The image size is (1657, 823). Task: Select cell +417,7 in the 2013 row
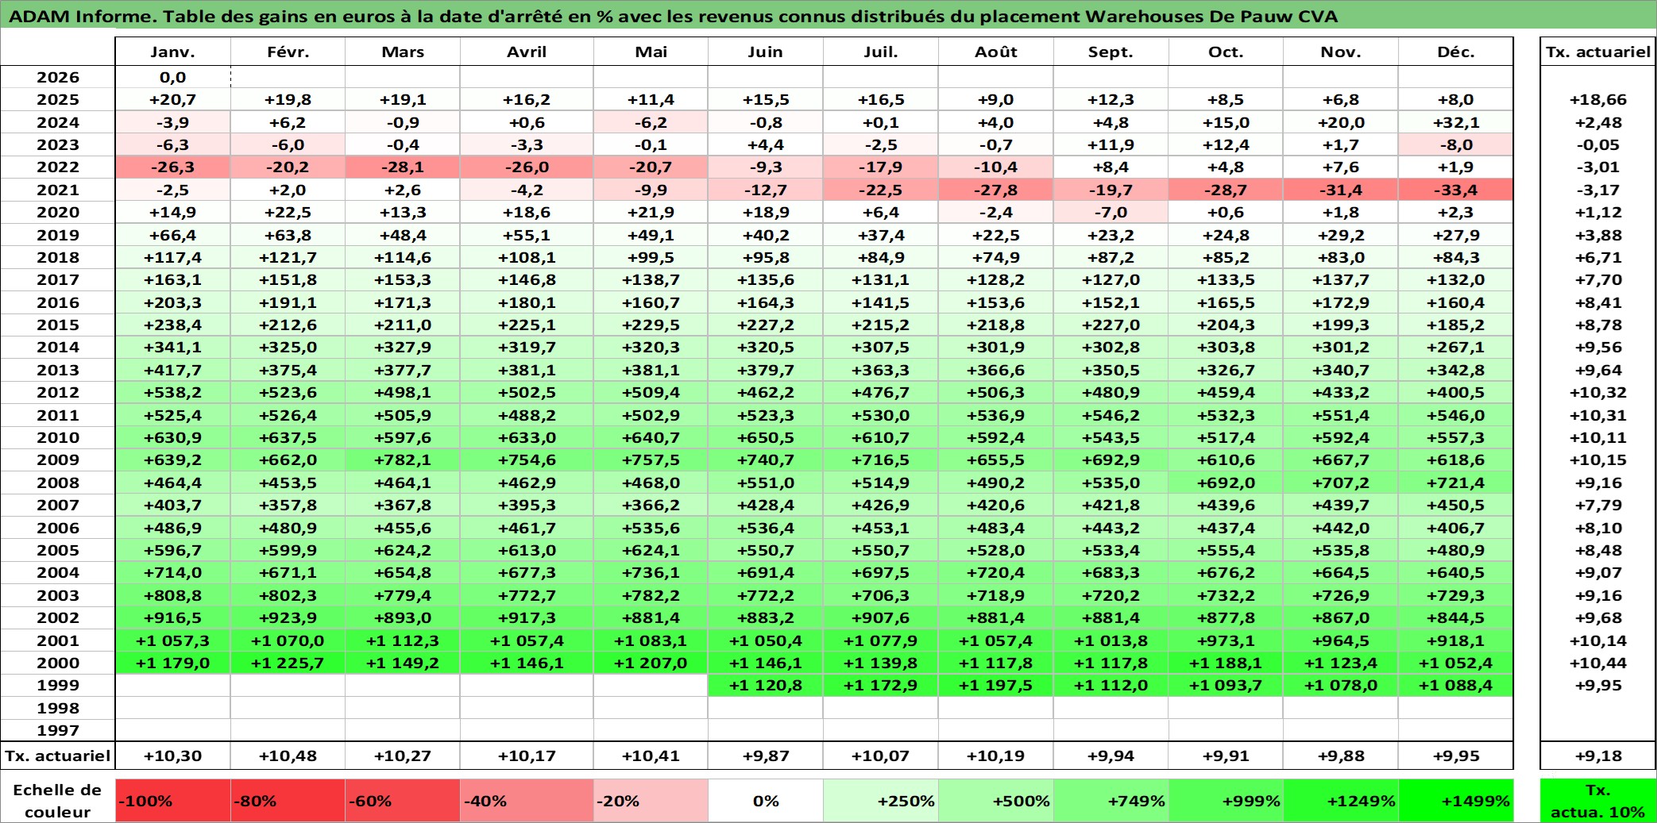pyautogui.click(x=173, y=371)
